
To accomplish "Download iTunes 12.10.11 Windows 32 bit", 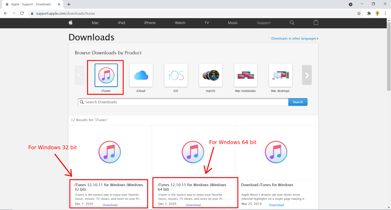I will (x=110, y=205).
